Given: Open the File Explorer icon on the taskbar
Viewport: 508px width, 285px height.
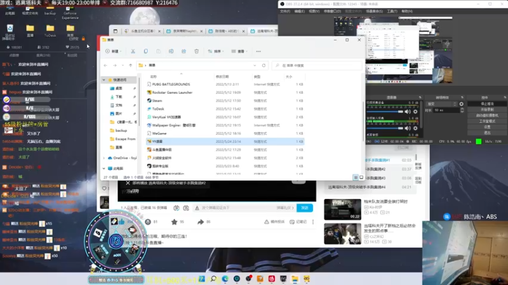Looking at the screenshot, I should click(x=295, y=279).
